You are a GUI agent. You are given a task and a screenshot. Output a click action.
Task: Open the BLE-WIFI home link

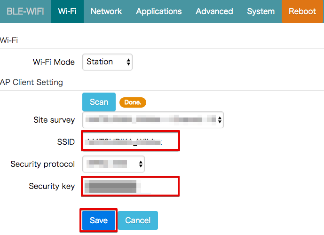coord(25,11)
